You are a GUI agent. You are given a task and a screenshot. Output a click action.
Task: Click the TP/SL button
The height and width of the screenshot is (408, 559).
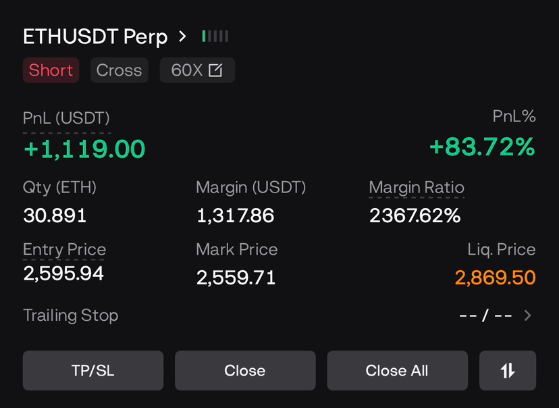[x=93, y=370]
